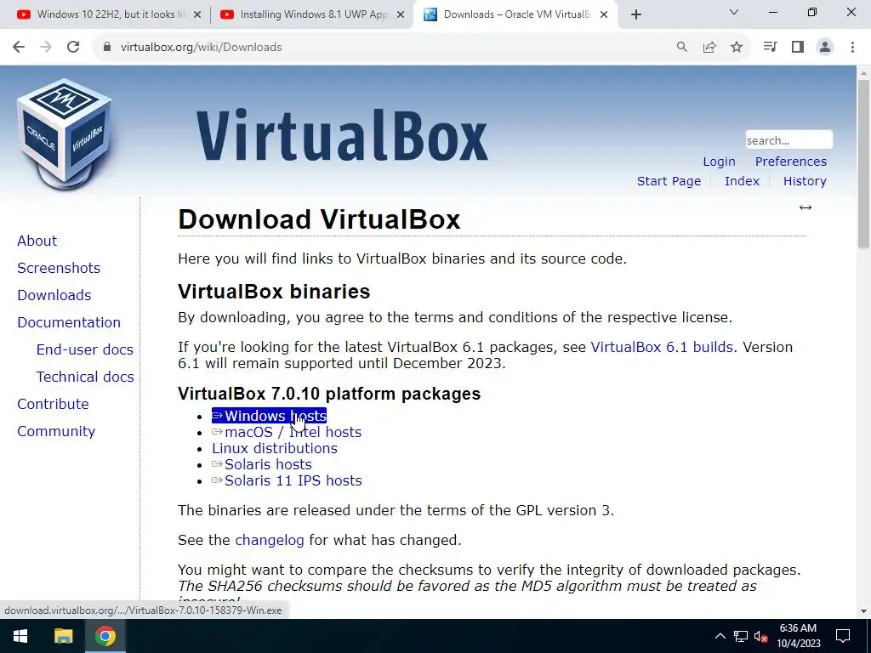
Task: Close the Installing Windows 8.1 UWP tab
Action: (x=401, y=15)
